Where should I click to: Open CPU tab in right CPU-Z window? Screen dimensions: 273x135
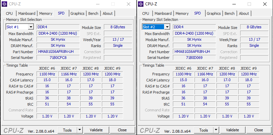(x=145, y=13)
